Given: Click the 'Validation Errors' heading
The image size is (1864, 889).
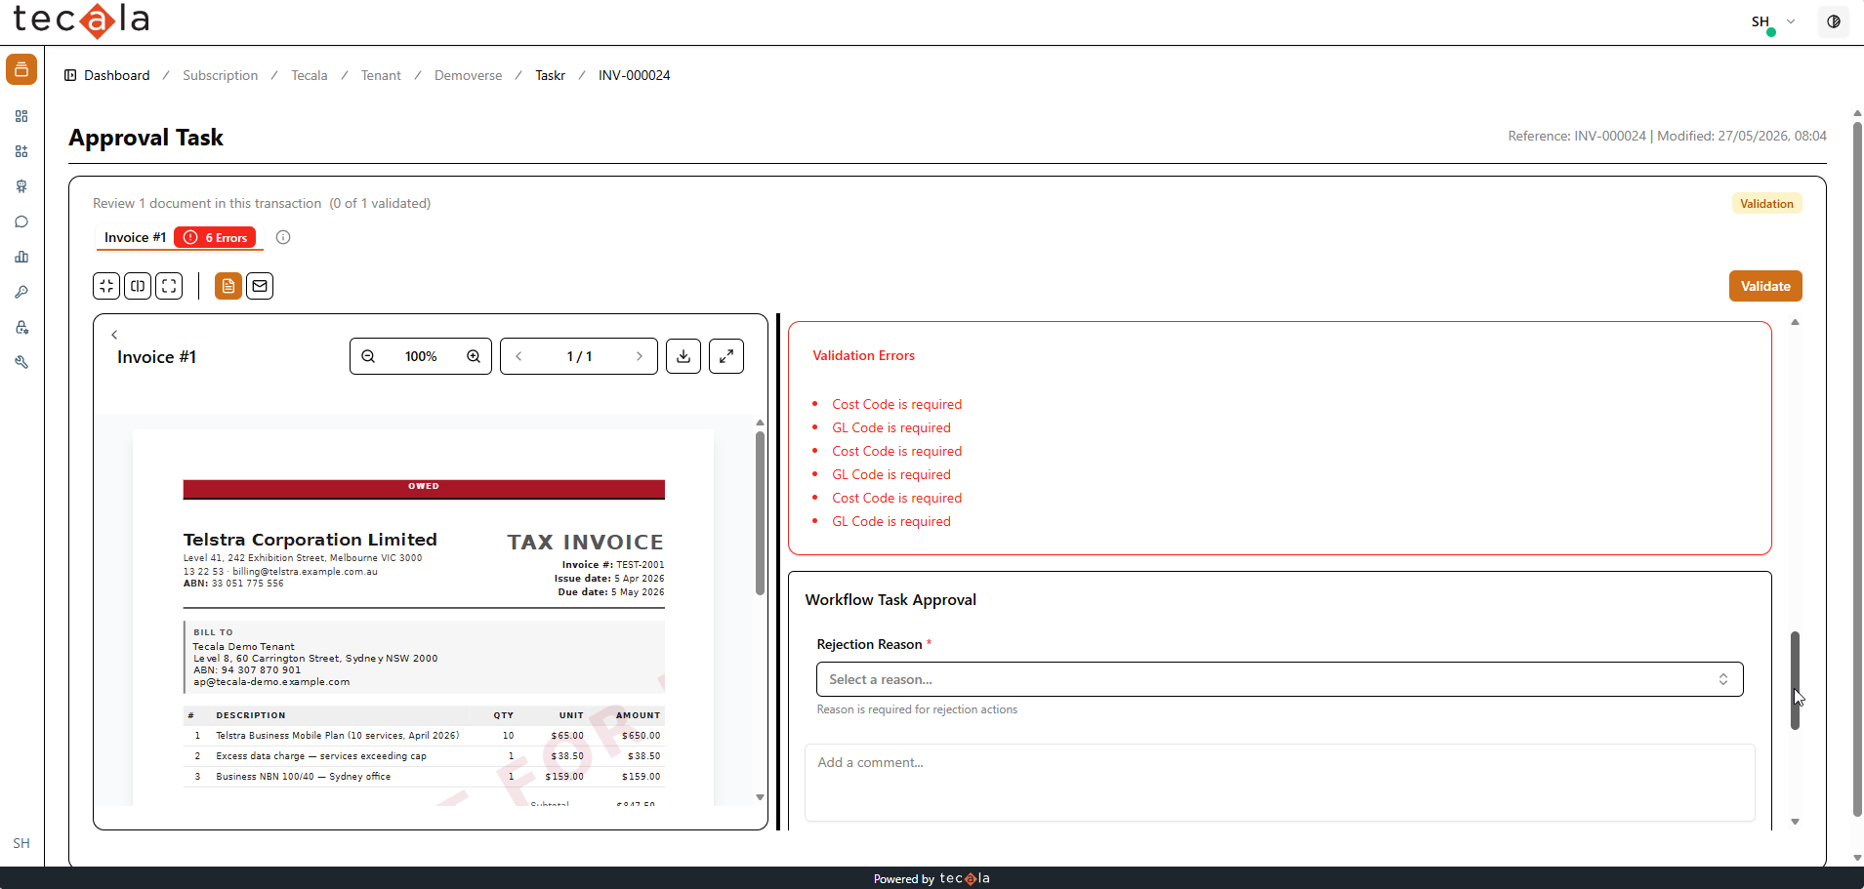Looking at the screenshot, I should point(864,355).
